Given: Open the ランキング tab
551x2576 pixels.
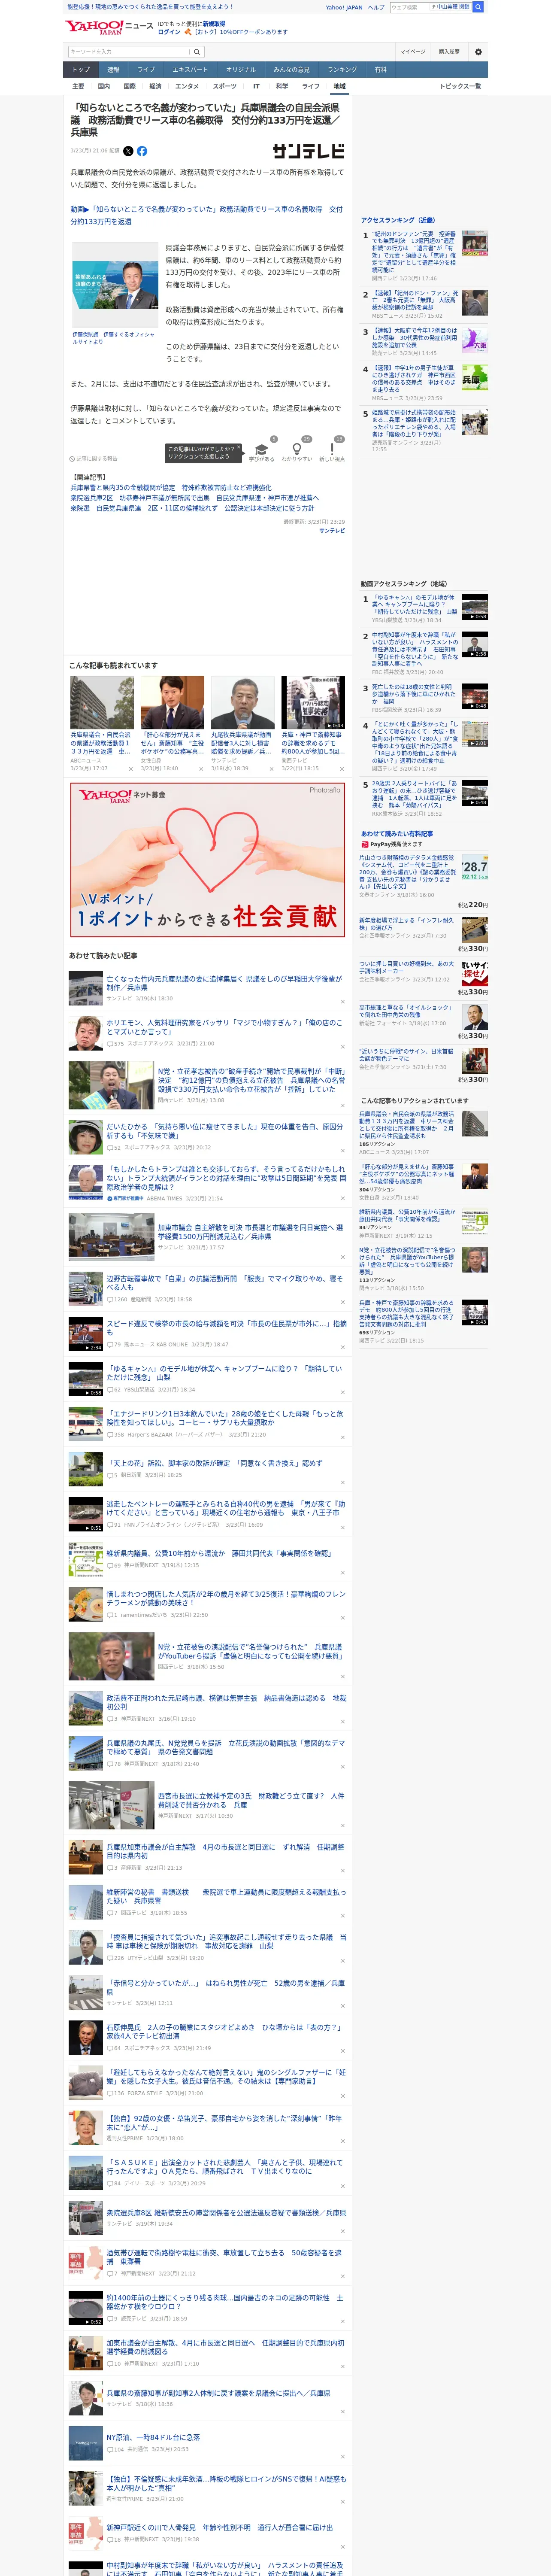Looking at the screenshot, I should (x=342, y=70).
